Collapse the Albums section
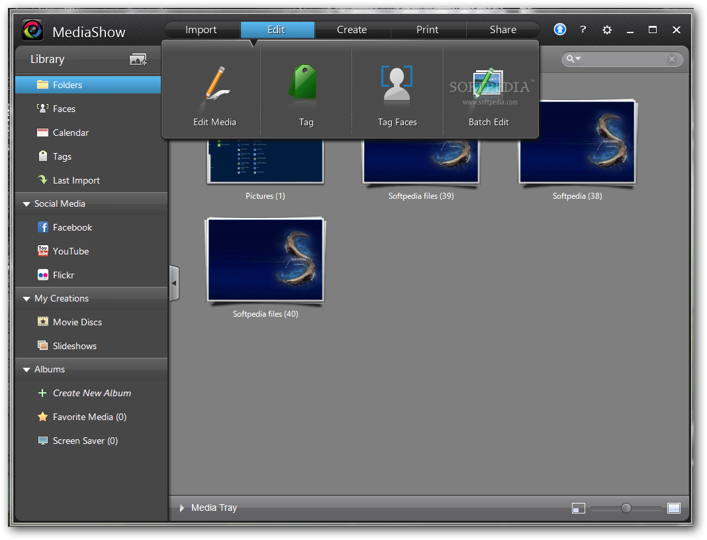Image resolution: width=707 pixels, height=540 pixels. pos(26,370)
